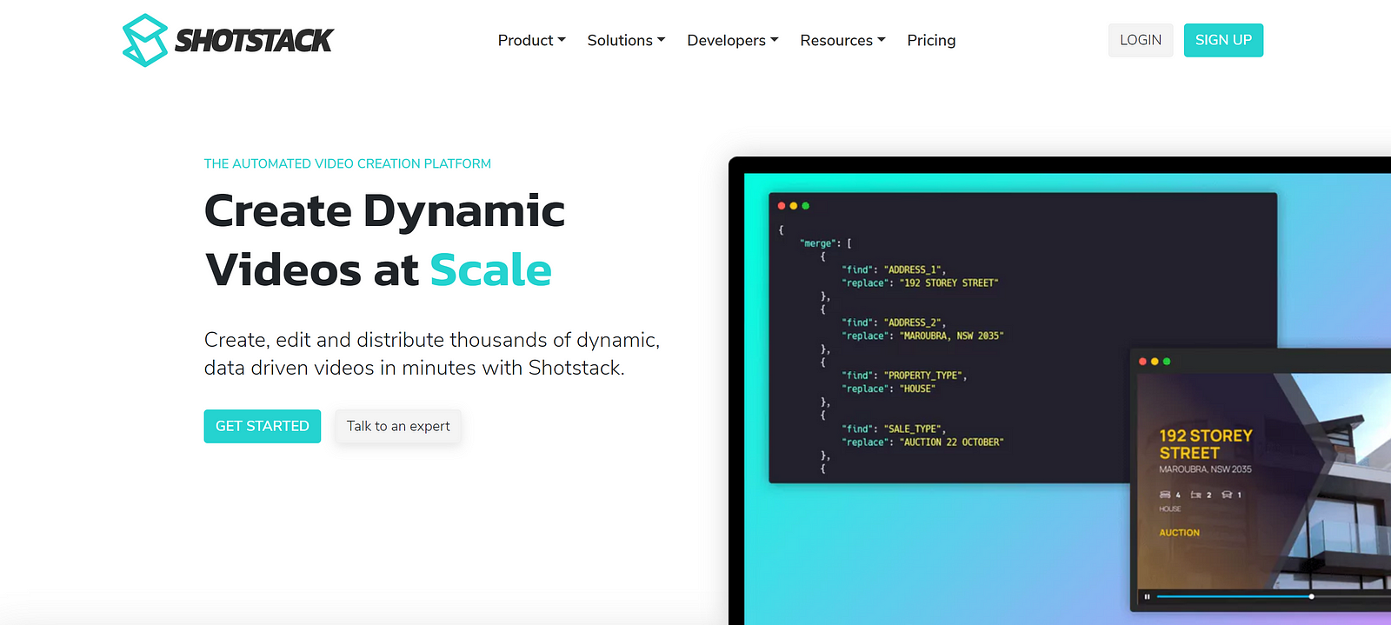The height and width of the screenshot is (625, 1391).
Task: Click the SHOTSTACK wordmark text
Action: point(253,40)
